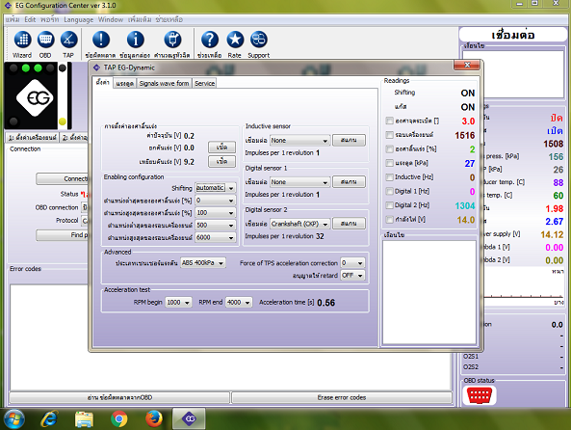
Task: Click the red OBD status connector icon
Action: pyautogui.click(x=480, y=395)
